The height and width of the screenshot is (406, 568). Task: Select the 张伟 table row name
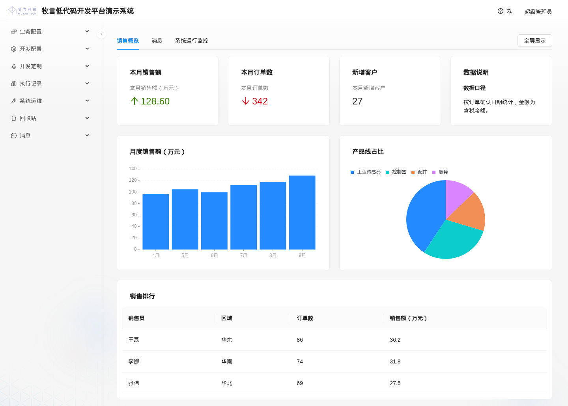pyautogui.click(x=134, y=383)
